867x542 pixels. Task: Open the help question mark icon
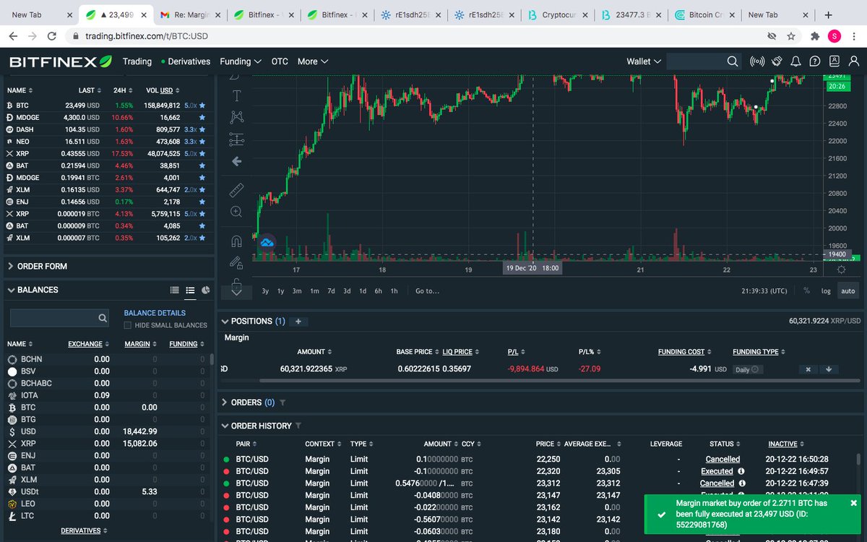pos(815,61)
